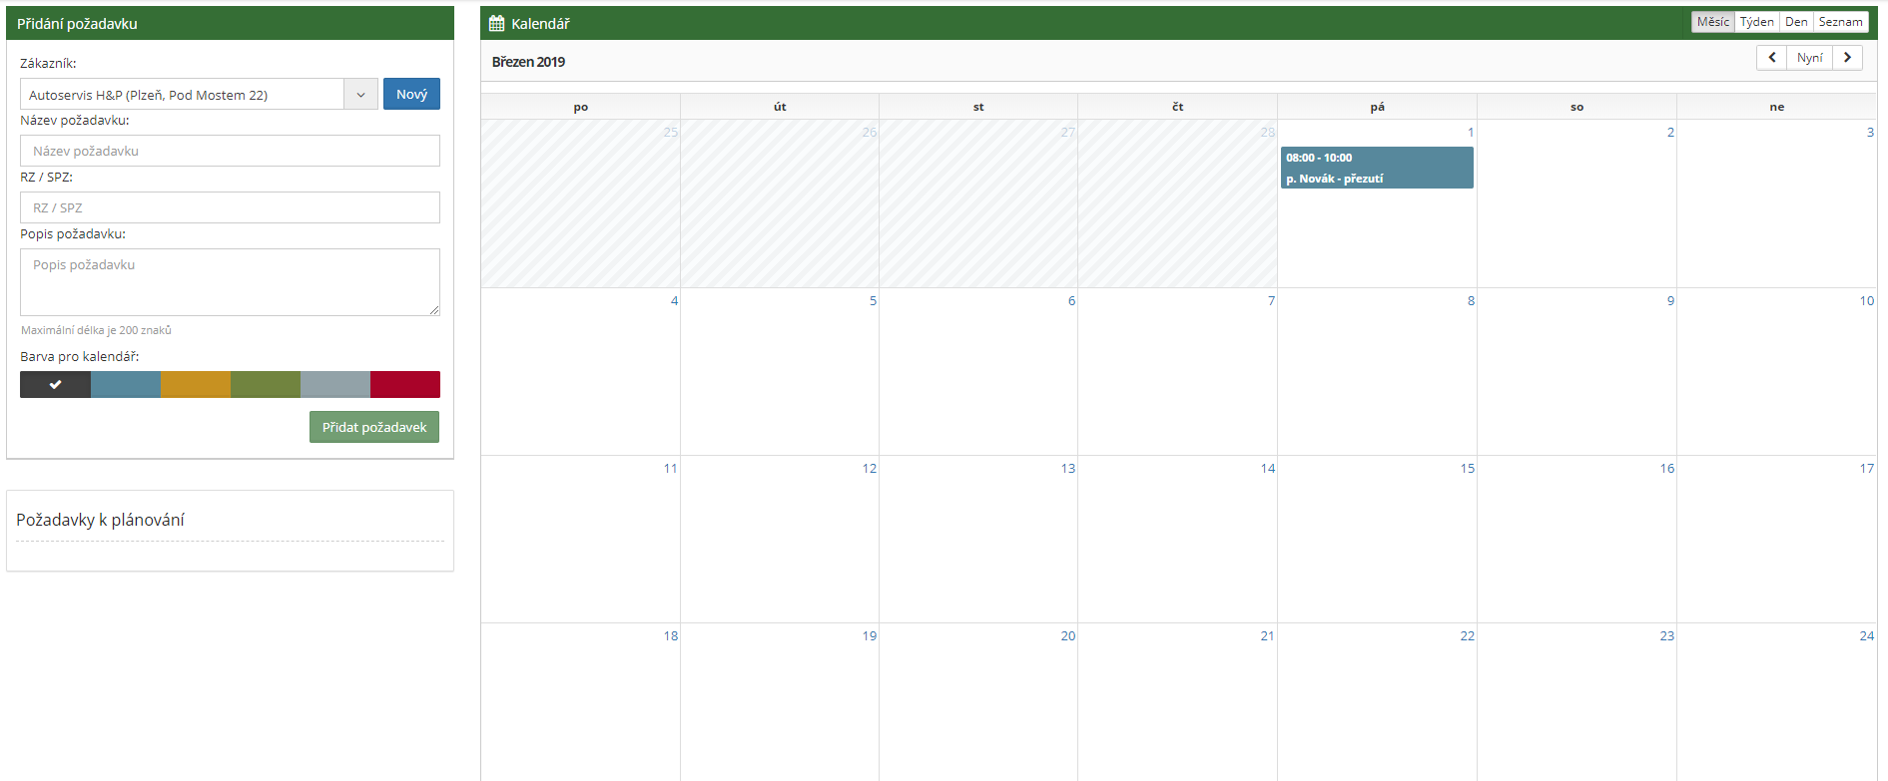Pick the blue calendar color swatch
This screenshot has height=781, width=1888.
point(126,384)
